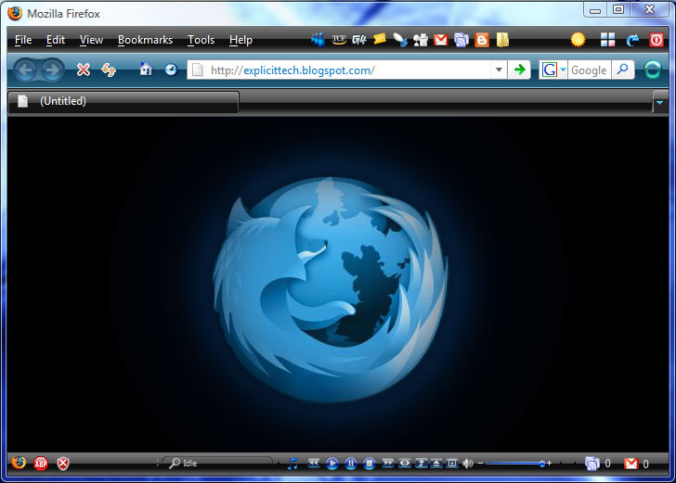Click the blue music note icon
676x483 pixels.
pos(292,464)
